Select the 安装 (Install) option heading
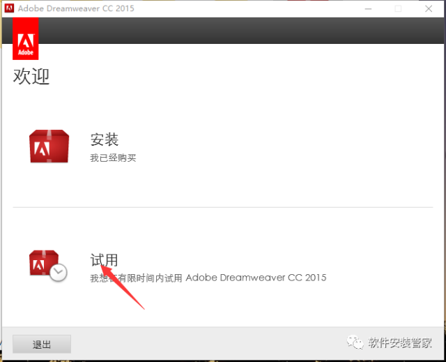 tap(105, 139)
